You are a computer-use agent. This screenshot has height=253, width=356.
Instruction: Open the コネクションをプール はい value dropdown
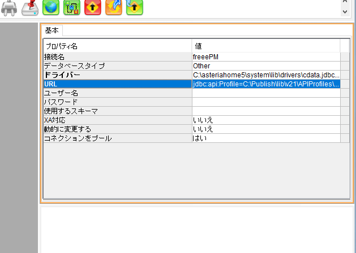click(x=266, y=138)
